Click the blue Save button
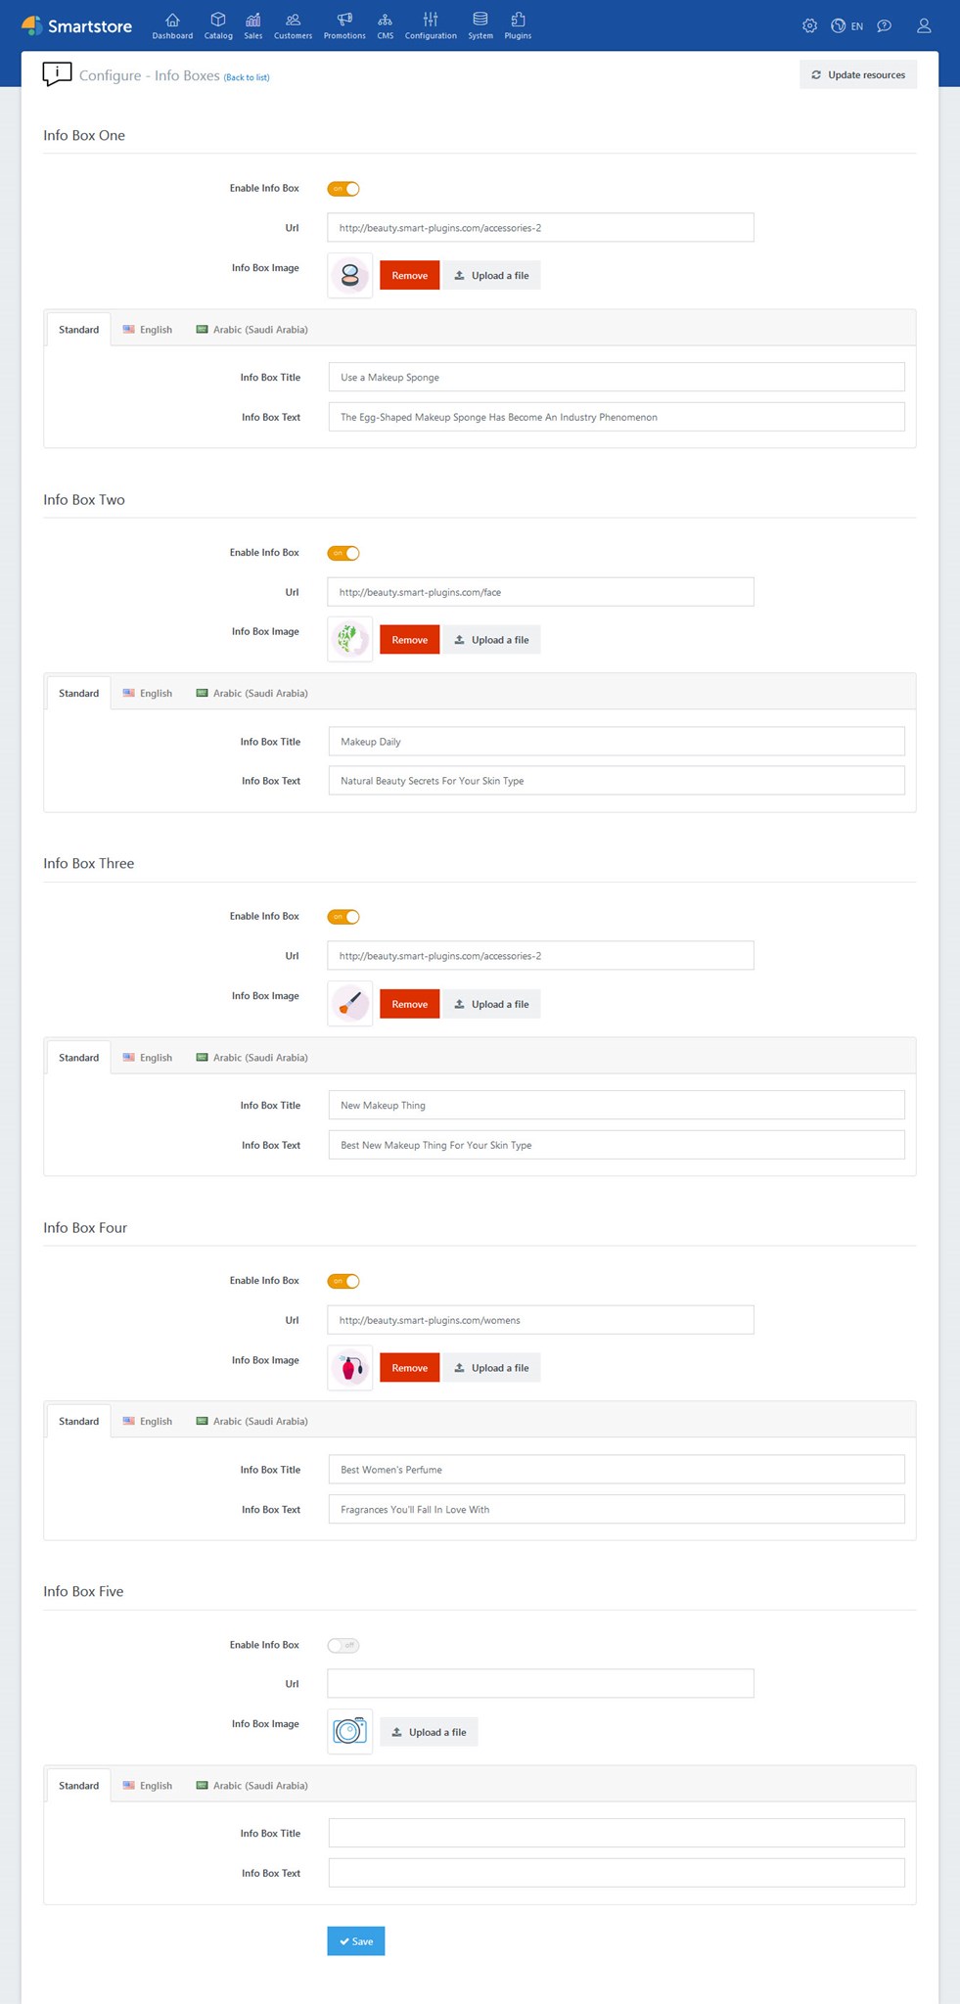The width and height of the screenshot is (960, 2004). pyautogui.click(x=355, y=1941)
